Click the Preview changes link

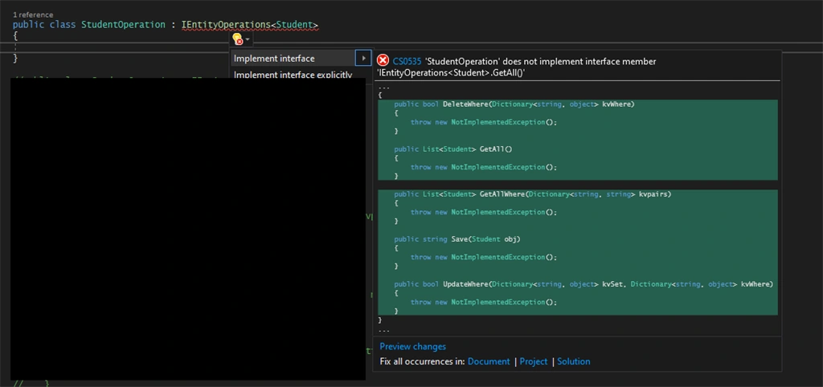(x=412, y=347)
